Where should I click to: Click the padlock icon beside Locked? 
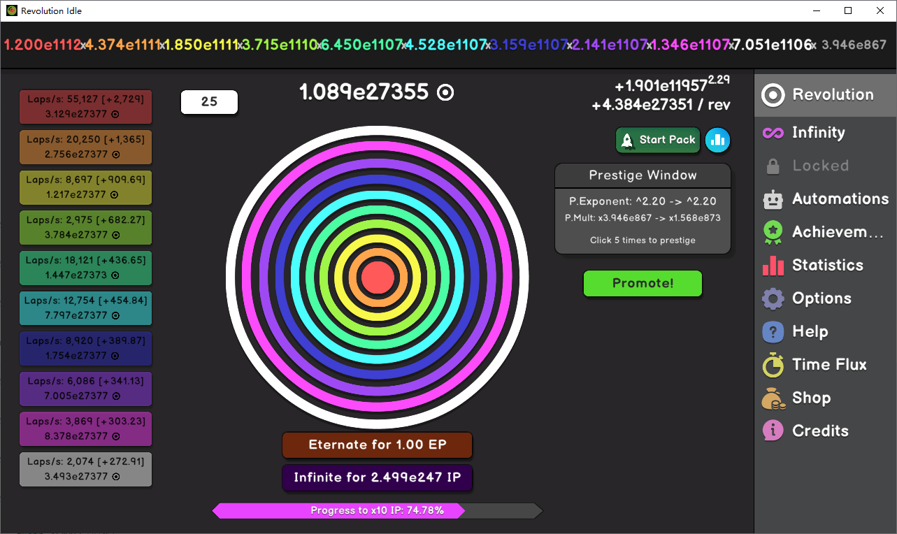[x=773, y=166]
